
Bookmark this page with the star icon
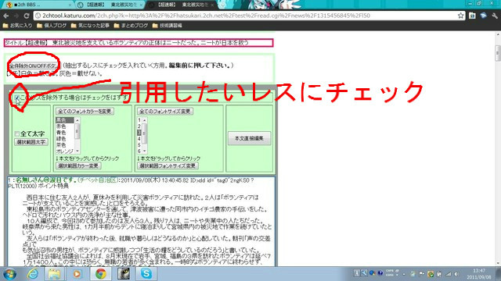(460, 16)
